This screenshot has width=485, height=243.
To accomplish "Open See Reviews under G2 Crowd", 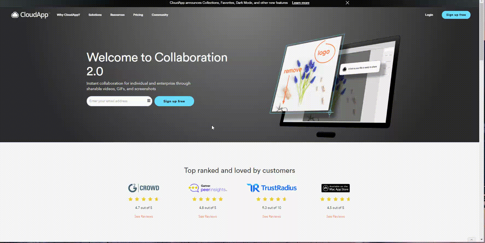I will [144, 217].
